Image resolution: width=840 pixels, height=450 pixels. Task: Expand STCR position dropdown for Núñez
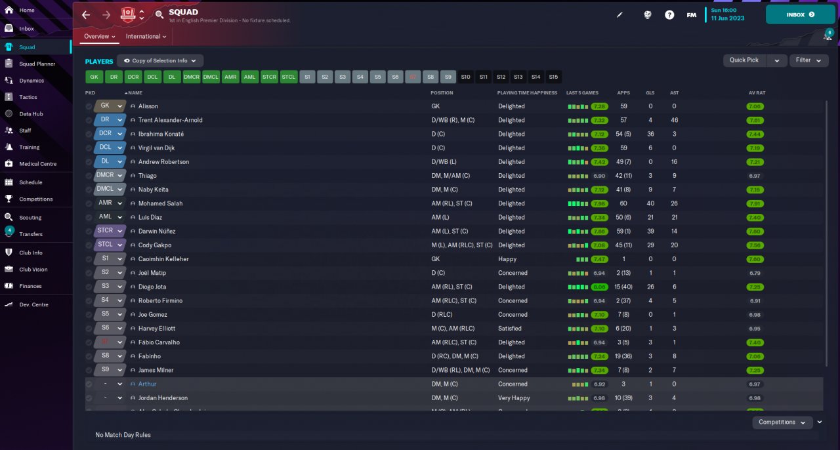[120, 231]
